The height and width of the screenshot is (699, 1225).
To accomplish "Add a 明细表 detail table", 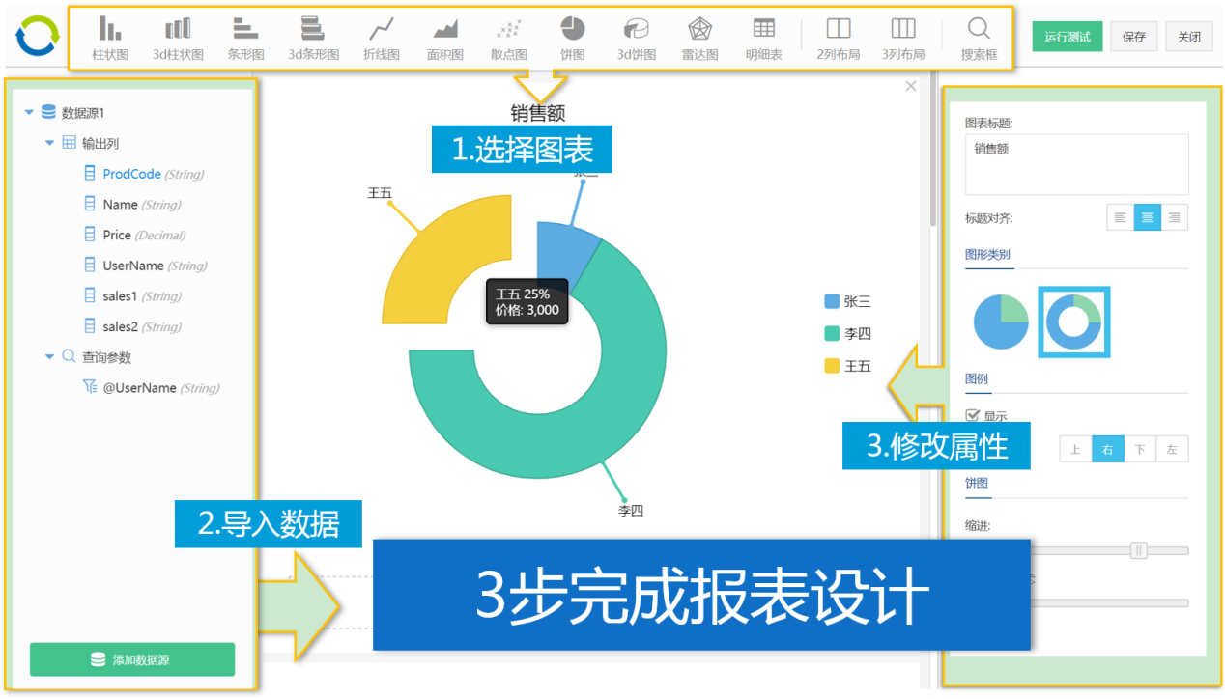I will (763, 39).
